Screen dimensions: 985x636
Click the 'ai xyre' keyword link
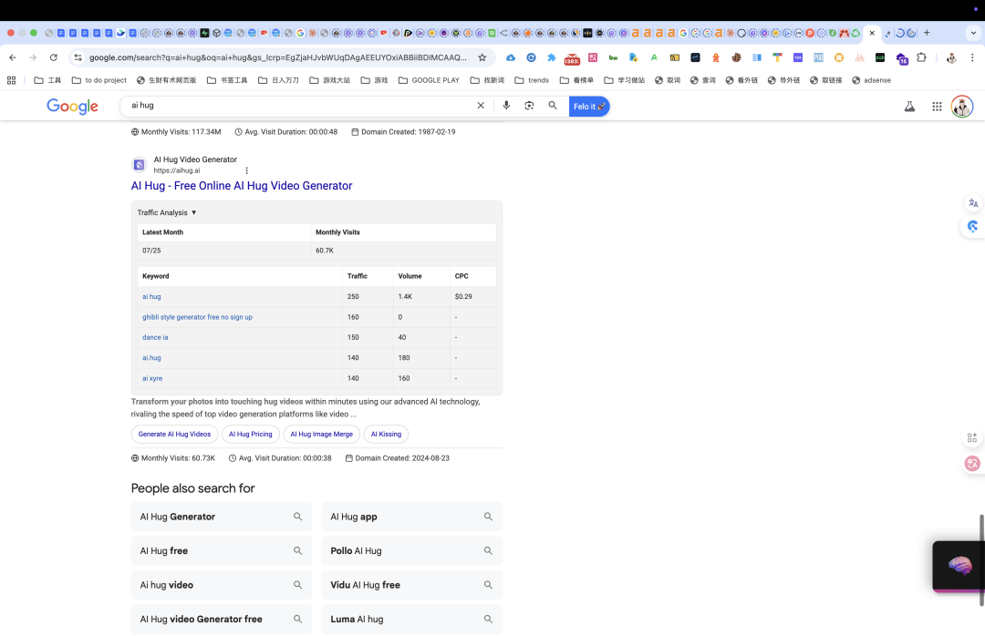(152, 378)
